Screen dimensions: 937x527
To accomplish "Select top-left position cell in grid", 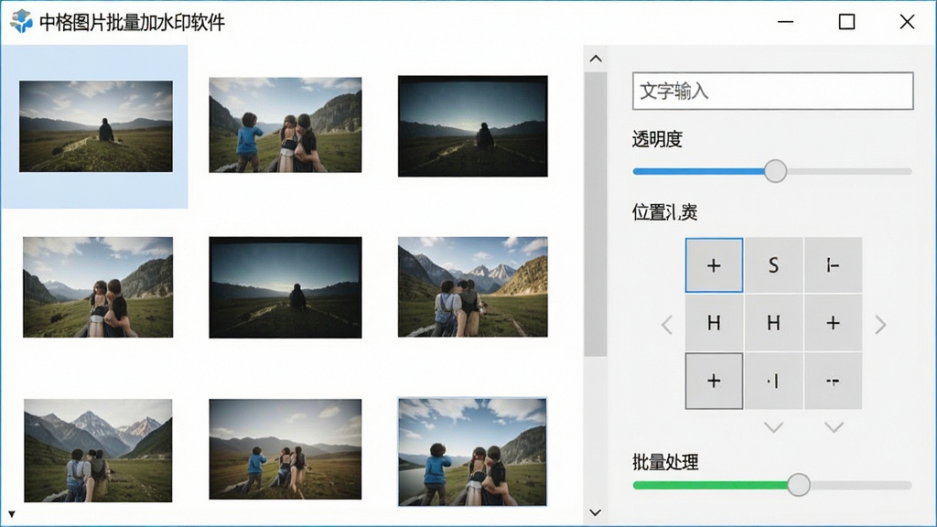I will (x=714, y=265).
